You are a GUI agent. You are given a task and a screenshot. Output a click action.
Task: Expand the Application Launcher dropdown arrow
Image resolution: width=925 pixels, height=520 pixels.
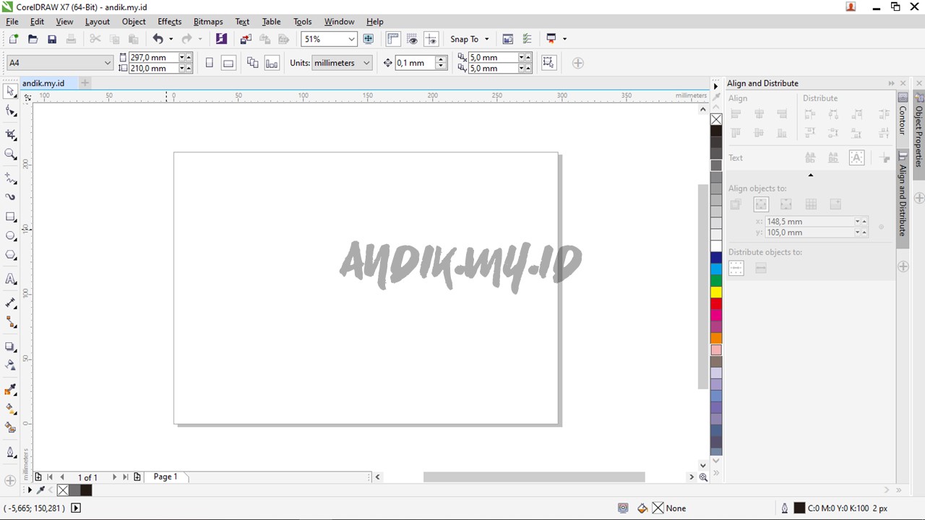click(x=564, y=39)
